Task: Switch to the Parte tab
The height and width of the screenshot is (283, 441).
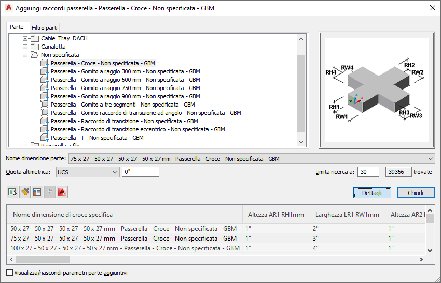Action: [17, 27]
